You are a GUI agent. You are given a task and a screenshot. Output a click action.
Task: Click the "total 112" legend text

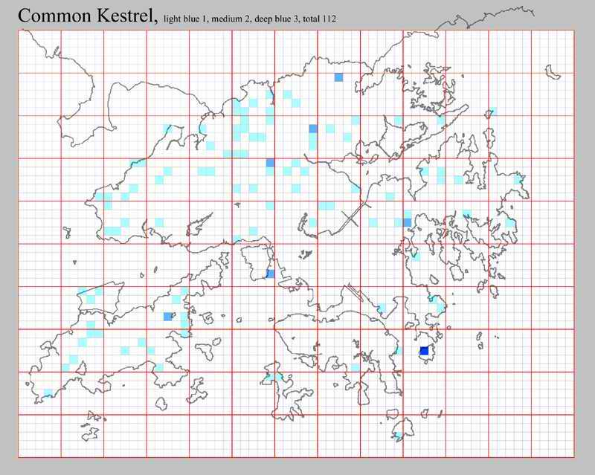[x=320, y=19]
